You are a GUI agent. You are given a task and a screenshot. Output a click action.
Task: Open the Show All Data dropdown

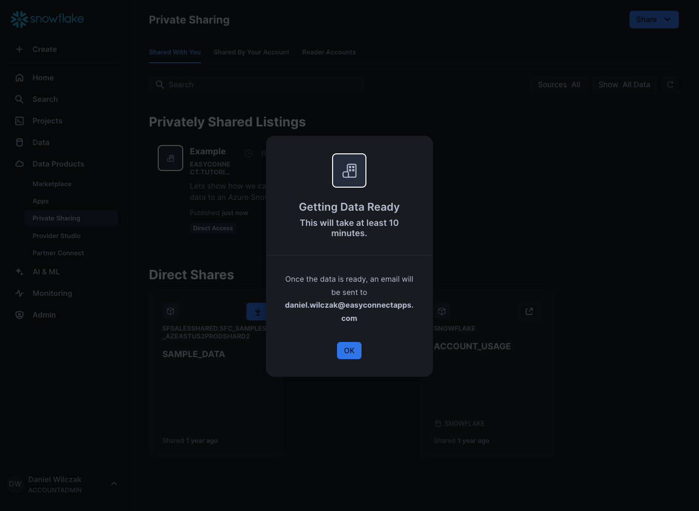pos(624,85)
